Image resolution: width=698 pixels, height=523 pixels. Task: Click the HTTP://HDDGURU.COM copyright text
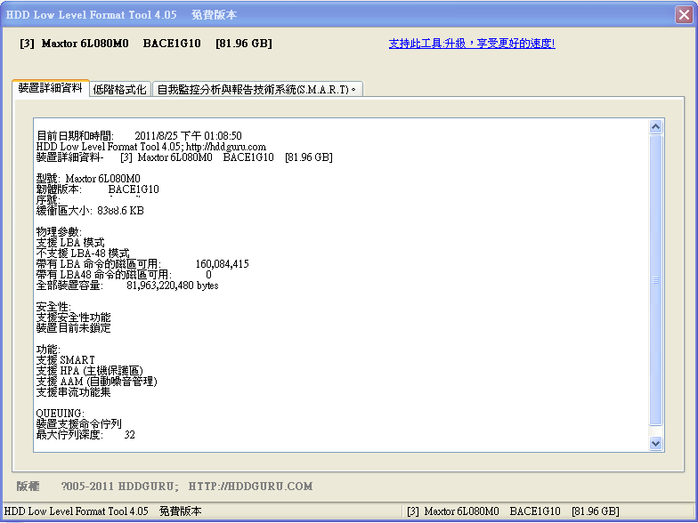(250, 486)
